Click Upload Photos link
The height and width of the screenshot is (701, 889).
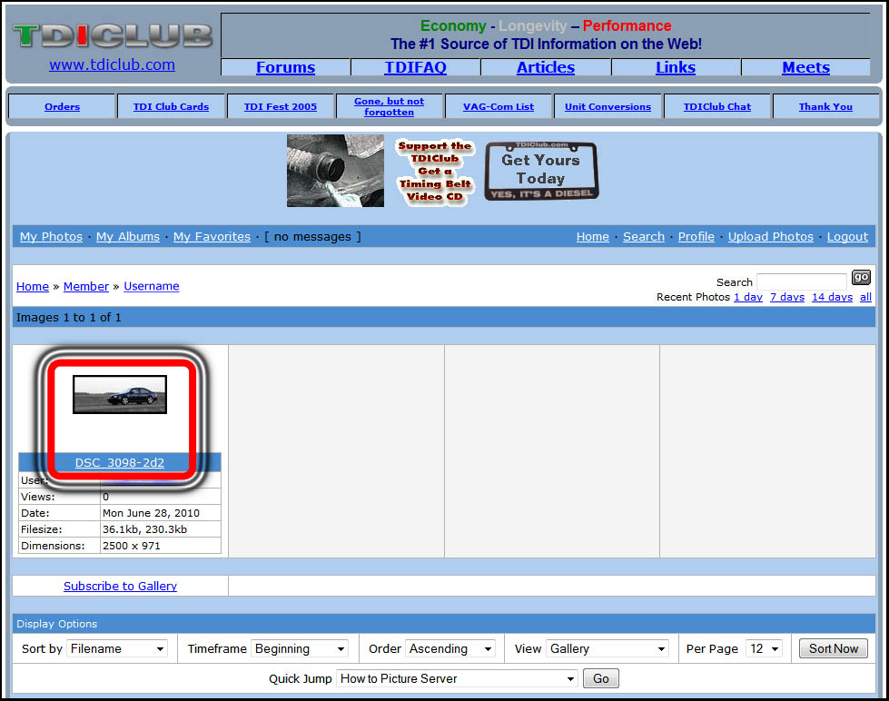tap(771, 236)
